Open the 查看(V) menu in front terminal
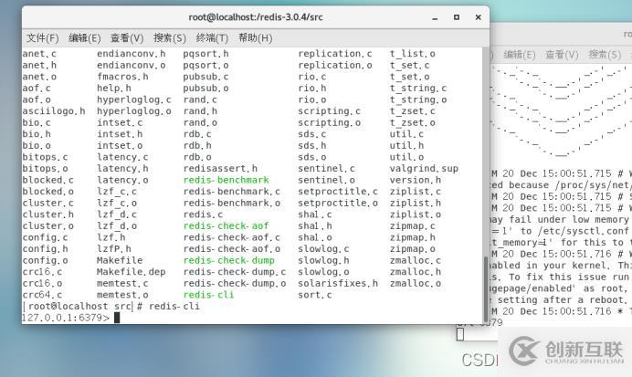The width and height of the screenshot is (632, 377). [127, 37]
